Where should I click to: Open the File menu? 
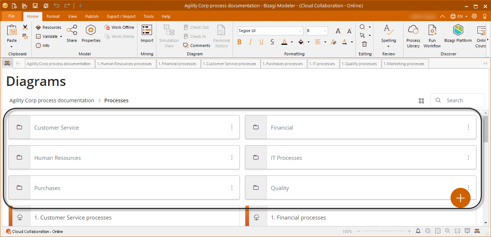tap(11, 16)
